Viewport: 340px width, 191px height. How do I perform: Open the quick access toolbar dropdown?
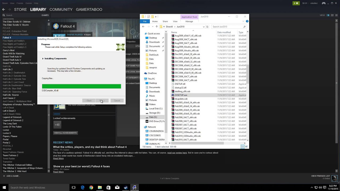(156, 17)
